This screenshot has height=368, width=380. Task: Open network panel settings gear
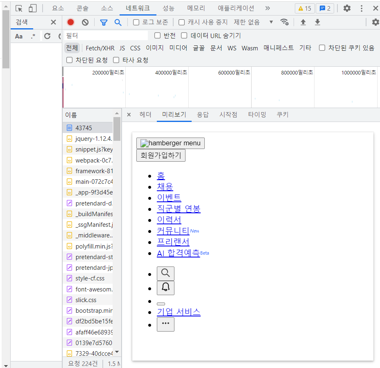pos(375,22)
